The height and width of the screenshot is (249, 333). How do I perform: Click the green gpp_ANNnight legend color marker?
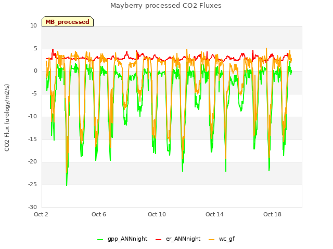coord(100,240)
